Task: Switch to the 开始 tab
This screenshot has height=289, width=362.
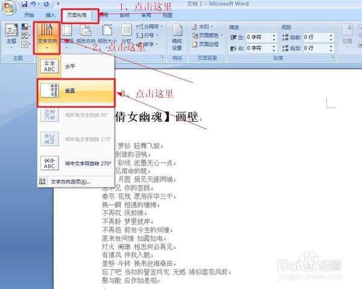Action: click(29, 15)
